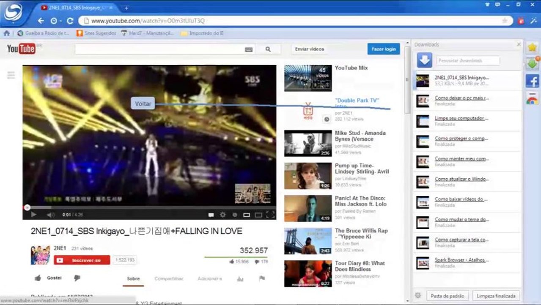Click the magic wand icon in toolbar
Image resolution: width=541 pixels, height=305 pixels.
pyautogui.click(x=533, y=21)
